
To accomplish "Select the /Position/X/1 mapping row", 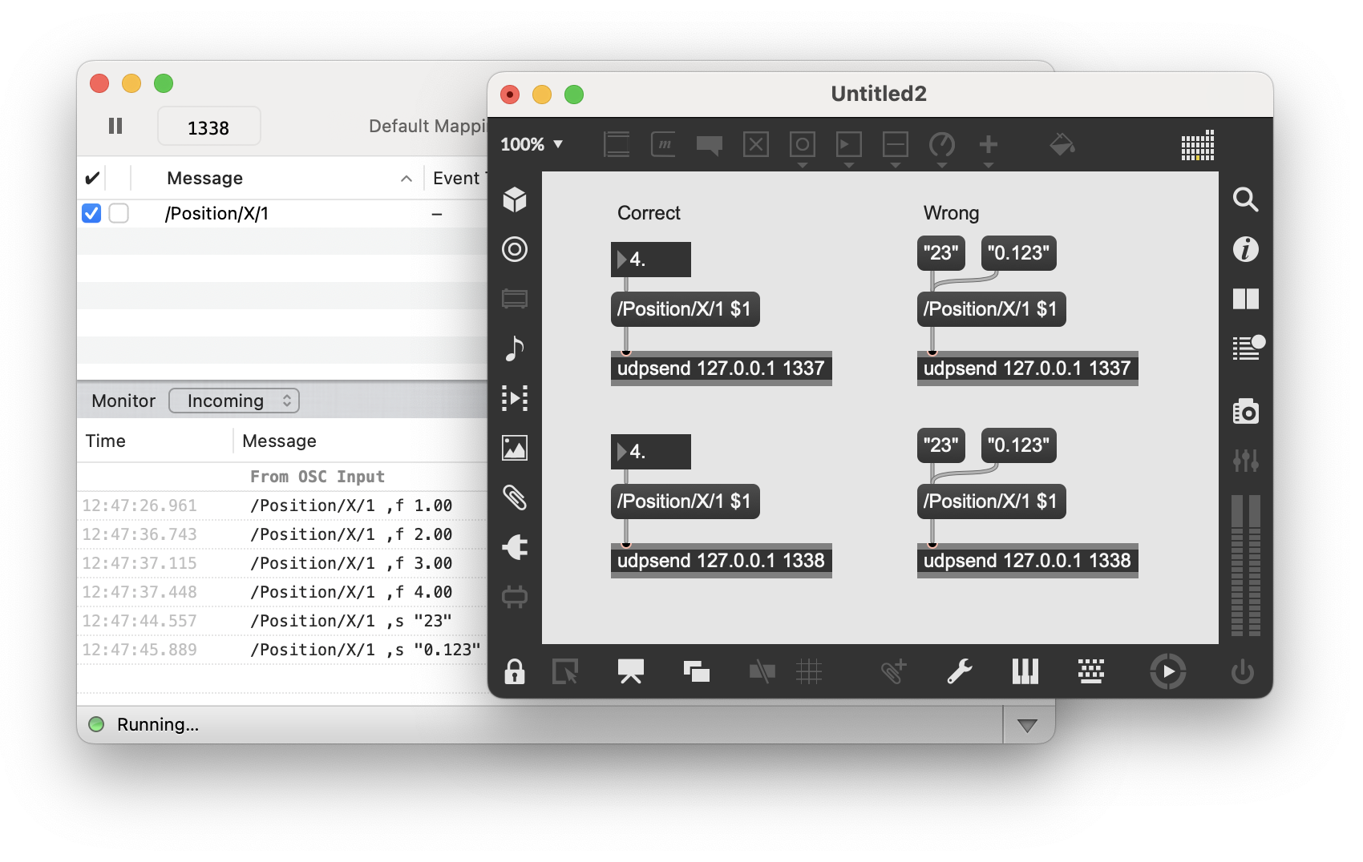I will tap(282, 214).
